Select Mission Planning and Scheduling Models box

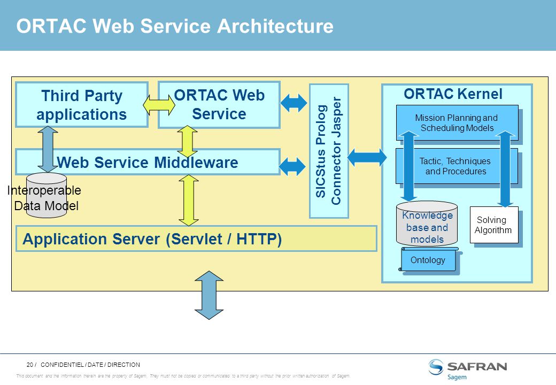457,122
